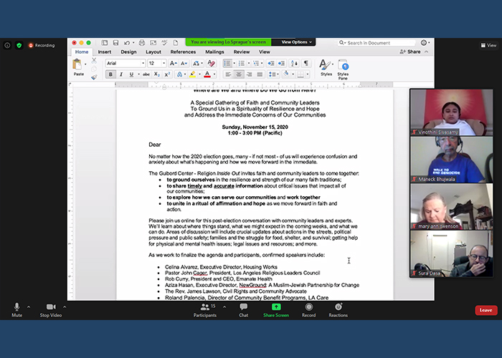This screenshot has height=358, width=502.
Task: Click the yellow Highlight color swatch
Action: pos(192,74)
